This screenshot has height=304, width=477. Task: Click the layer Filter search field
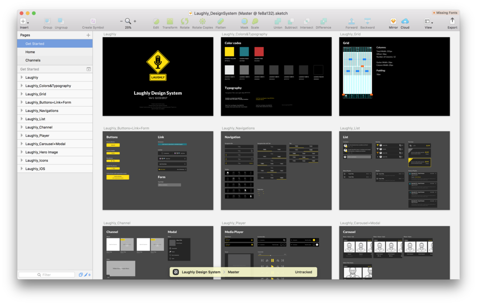coord(47,275)
